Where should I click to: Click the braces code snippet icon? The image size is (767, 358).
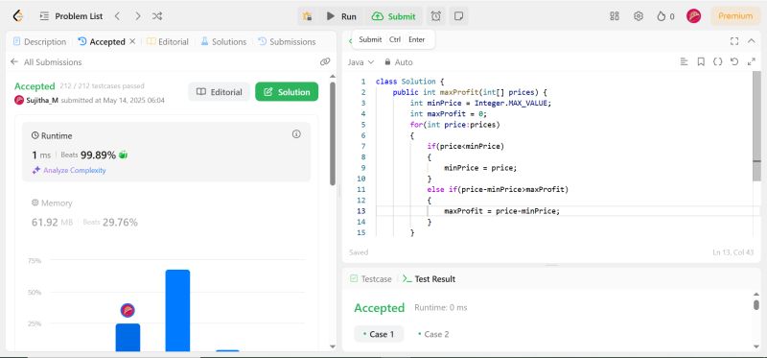click(717, 61)
